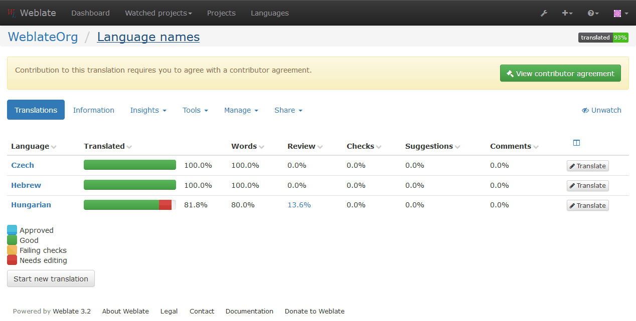Sort by Words column
Viewport: 636px width, 321px height.
(x=248, y=146)
